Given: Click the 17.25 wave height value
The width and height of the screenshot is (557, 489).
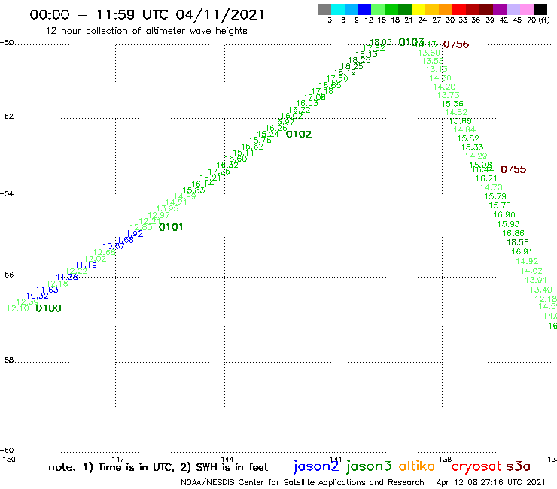Looking at the screenshot, I should 219,172.
